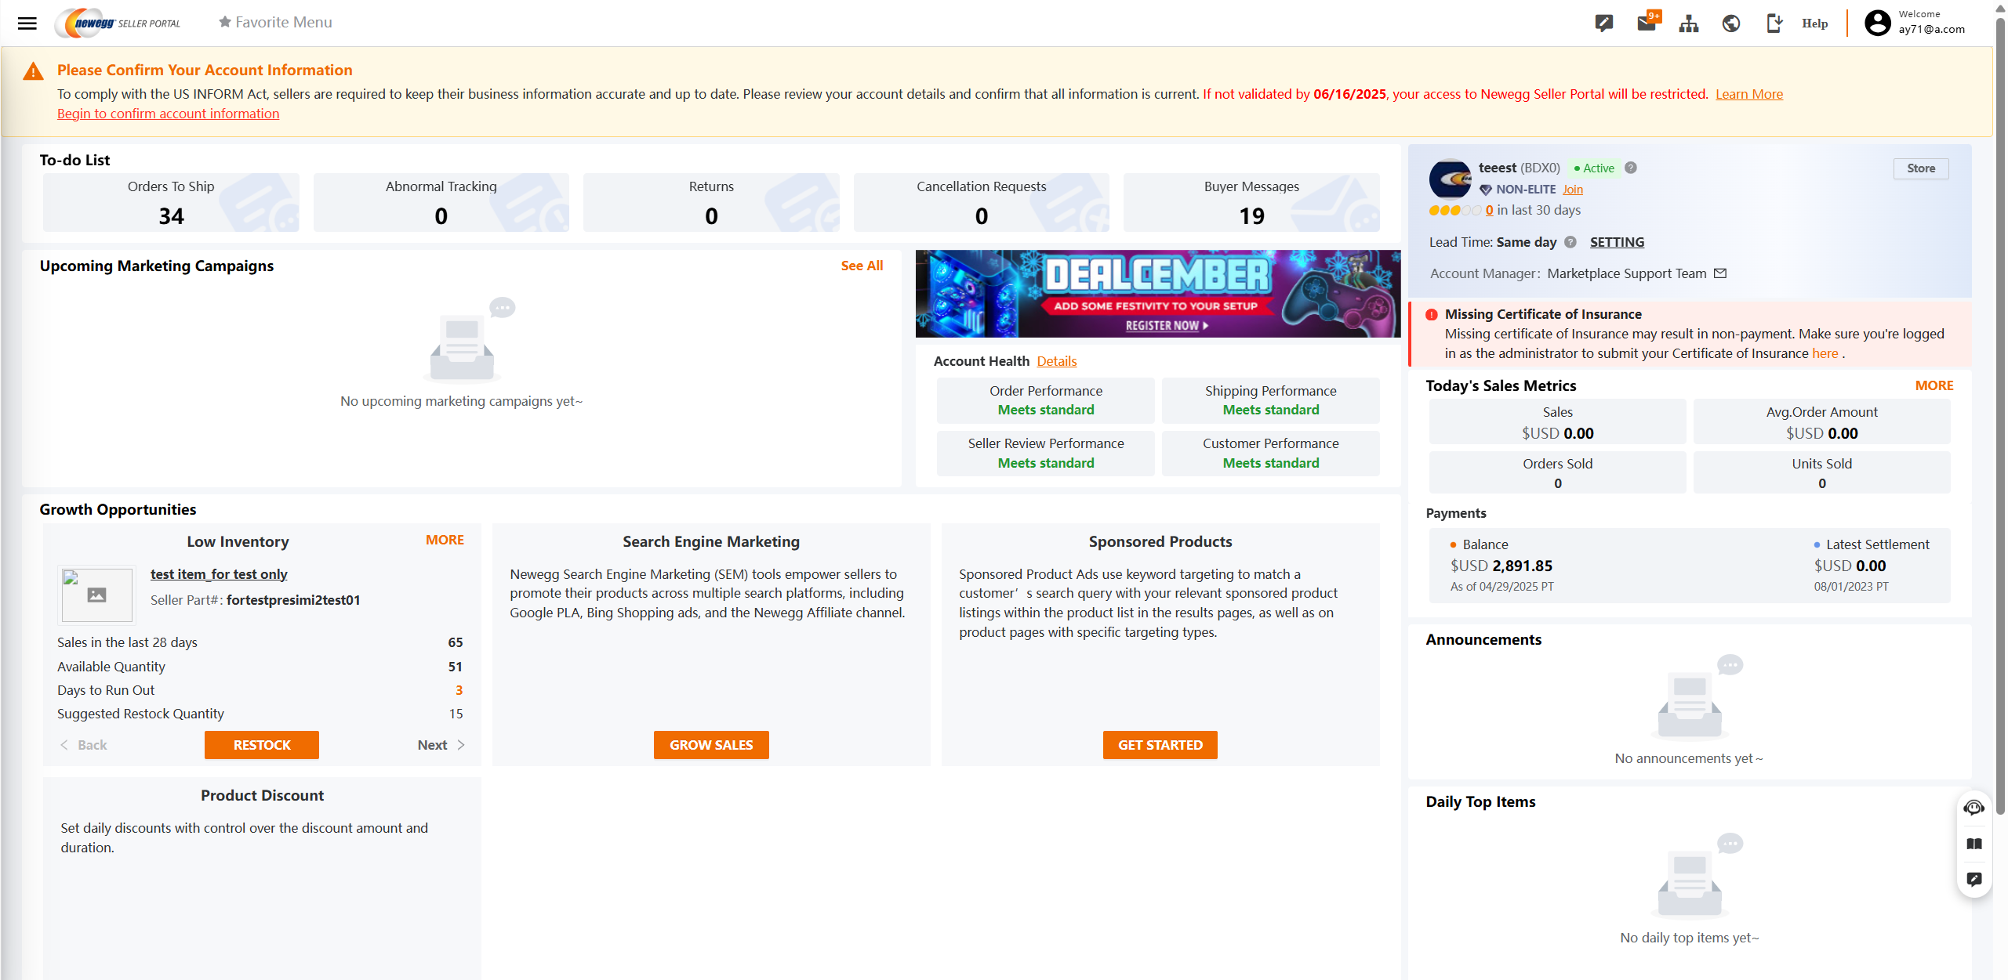This screenshot has width=2008, height=980.
Task: Click the Lead Time help question icon
Action: pyautogui.click(x=1570, y=242)
